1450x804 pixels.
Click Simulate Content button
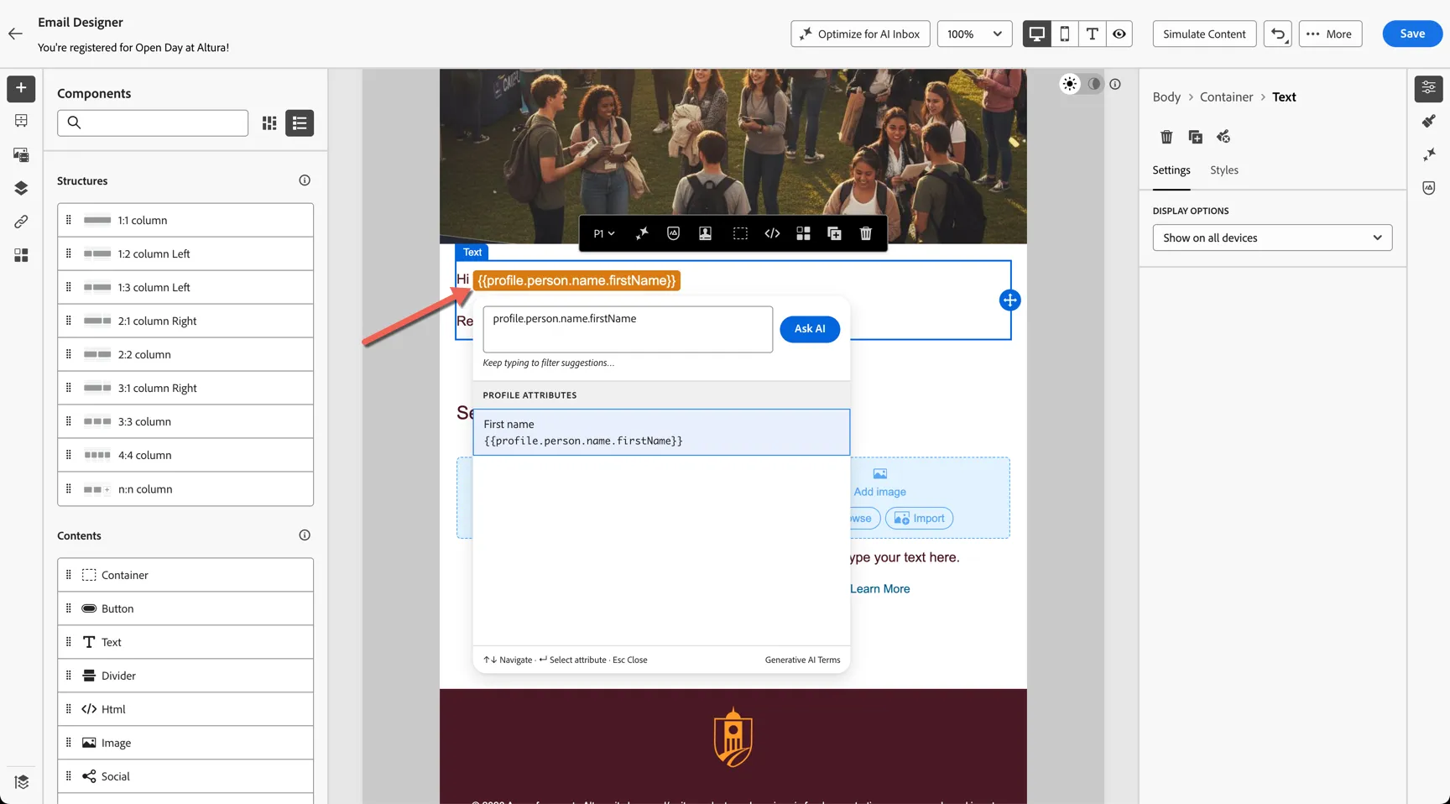[x=1204, y=34]
